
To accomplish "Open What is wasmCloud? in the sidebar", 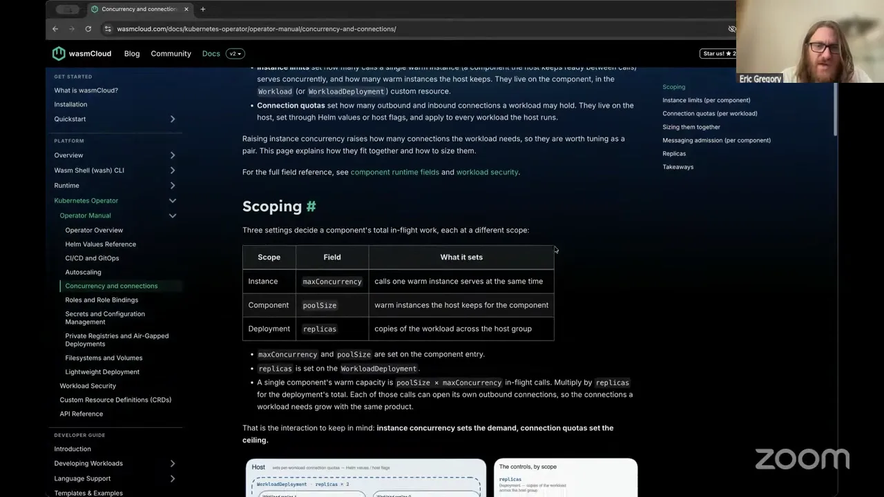I will pyautogui.click(x=86, y=90).
